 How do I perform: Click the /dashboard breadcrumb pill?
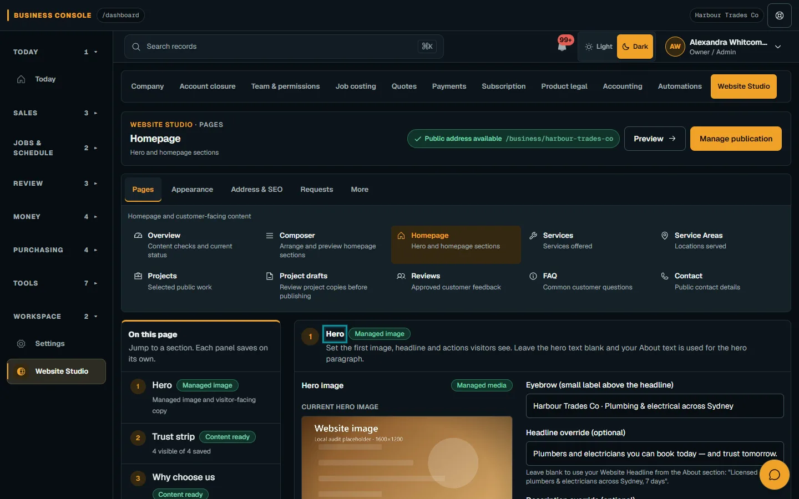tap(120, 16)
